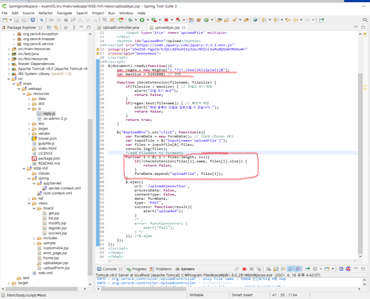
Task: Open the Refactor menu
Action: click(x=45, y=13)
